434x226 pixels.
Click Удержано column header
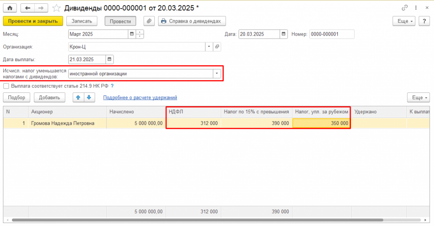[x=379, y=112]
